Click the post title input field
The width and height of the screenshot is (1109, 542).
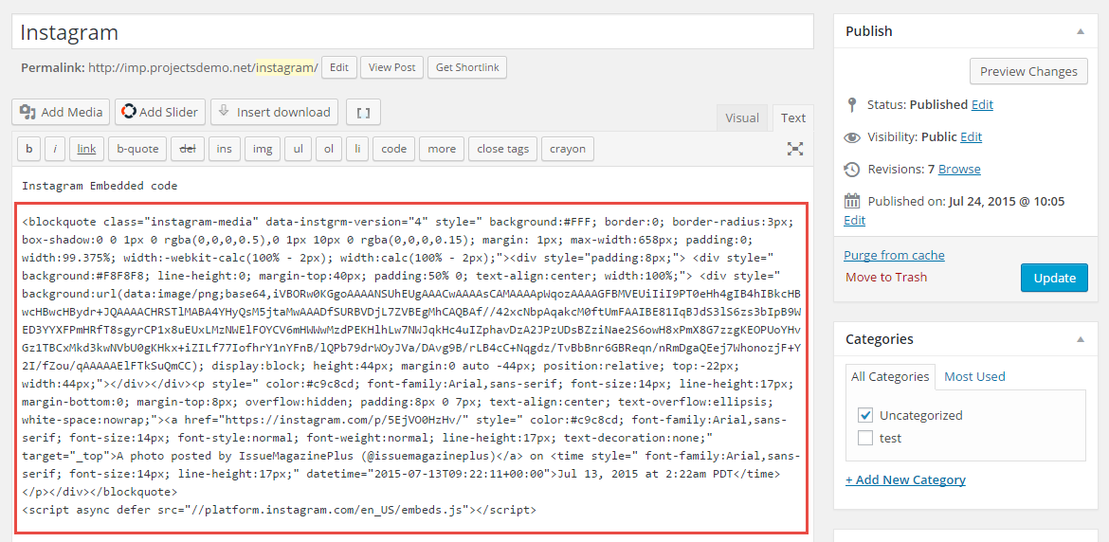click(x=412, y=32)
